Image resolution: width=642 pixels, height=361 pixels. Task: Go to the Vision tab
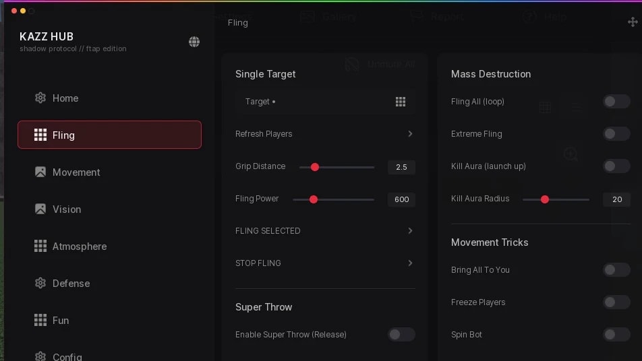click(x=109, y=209)
